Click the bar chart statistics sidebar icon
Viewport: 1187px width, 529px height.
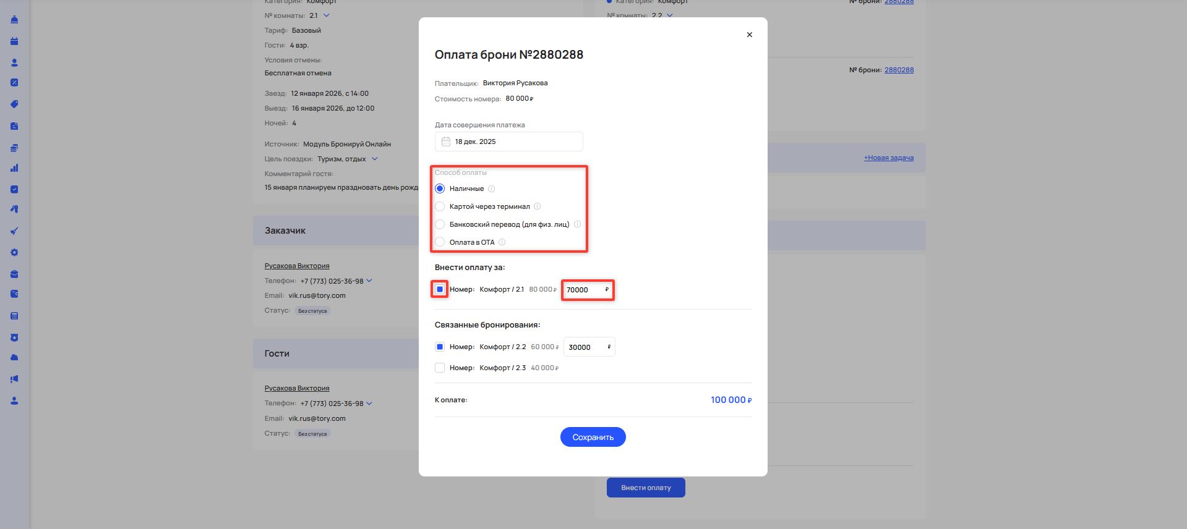pos(14,168)
